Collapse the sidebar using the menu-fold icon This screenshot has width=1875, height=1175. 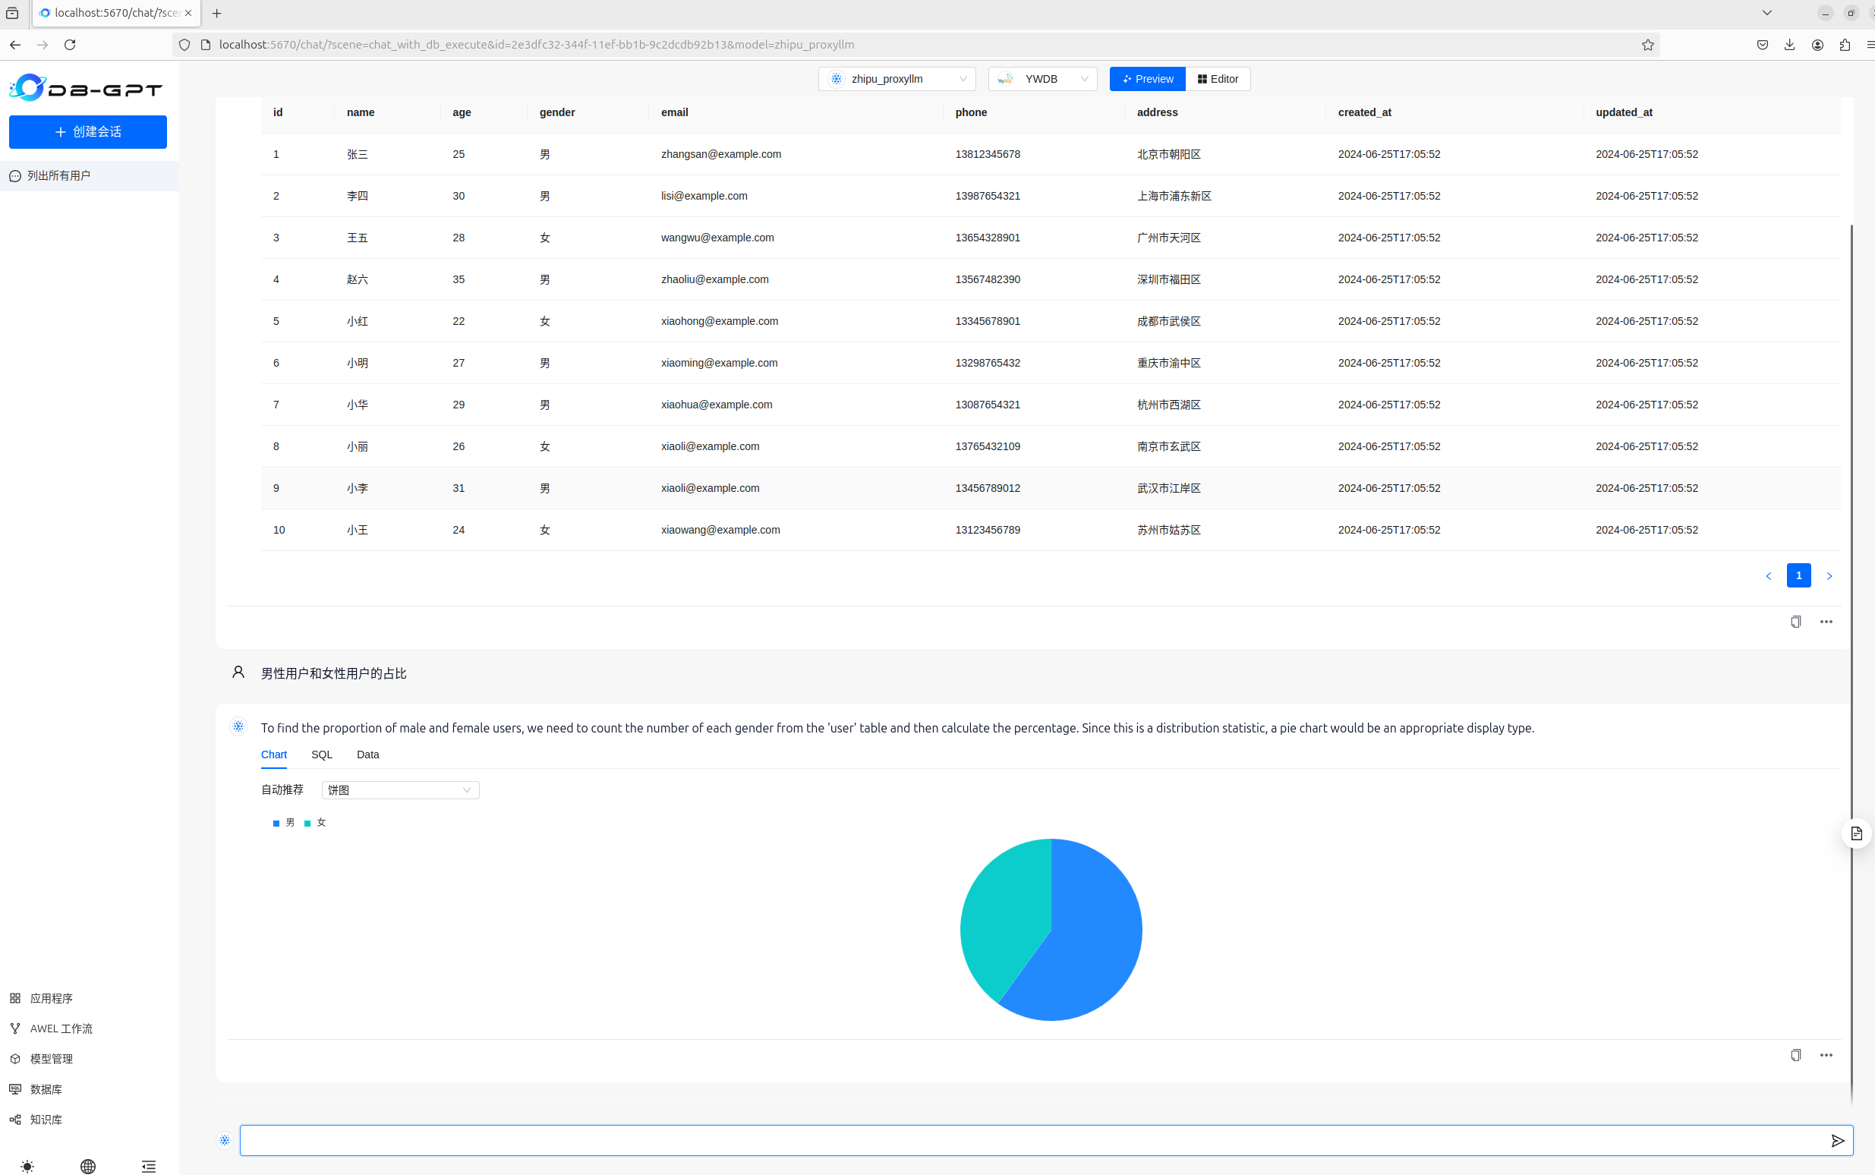[149, 1166]
